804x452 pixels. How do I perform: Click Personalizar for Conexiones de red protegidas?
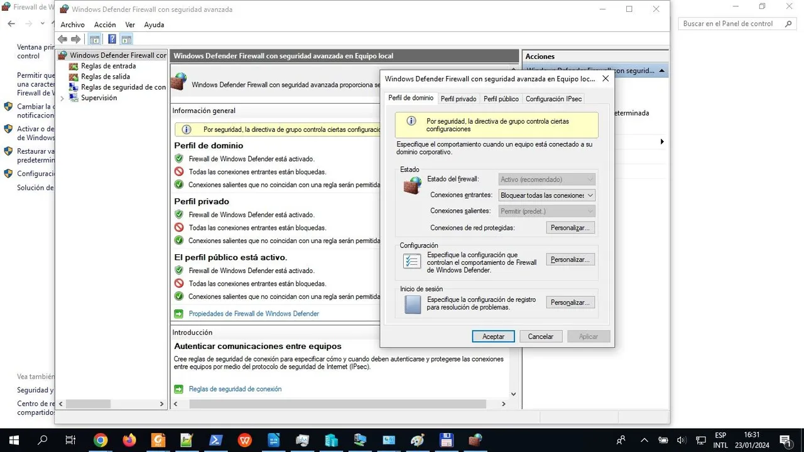[570, 227]
